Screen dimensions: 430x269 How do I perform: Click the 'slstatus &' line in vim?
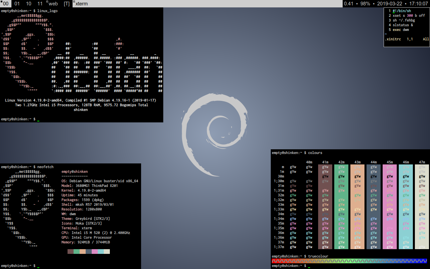pyautogui.click(x=403, y=25)
